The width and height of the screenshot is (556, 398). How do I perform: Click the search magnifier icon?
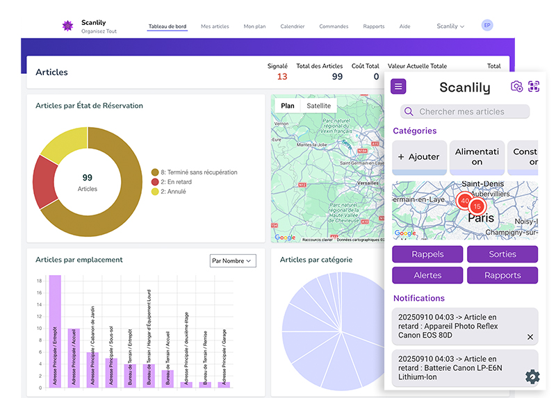click(409, 112)
